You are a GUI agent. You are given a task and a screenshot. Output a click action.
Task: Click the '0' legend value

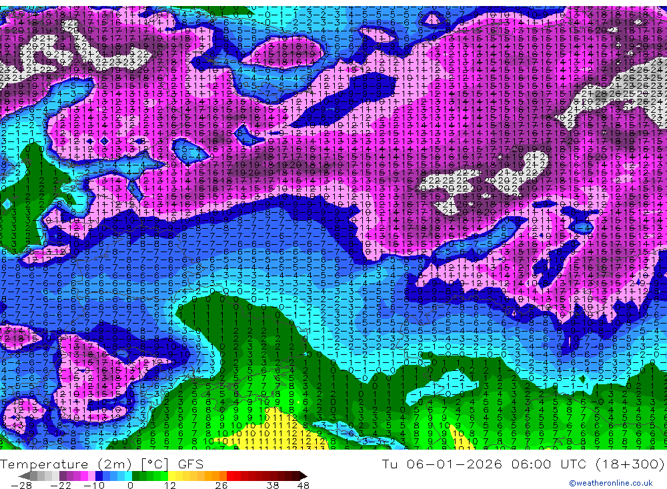[x=130, y=485]
